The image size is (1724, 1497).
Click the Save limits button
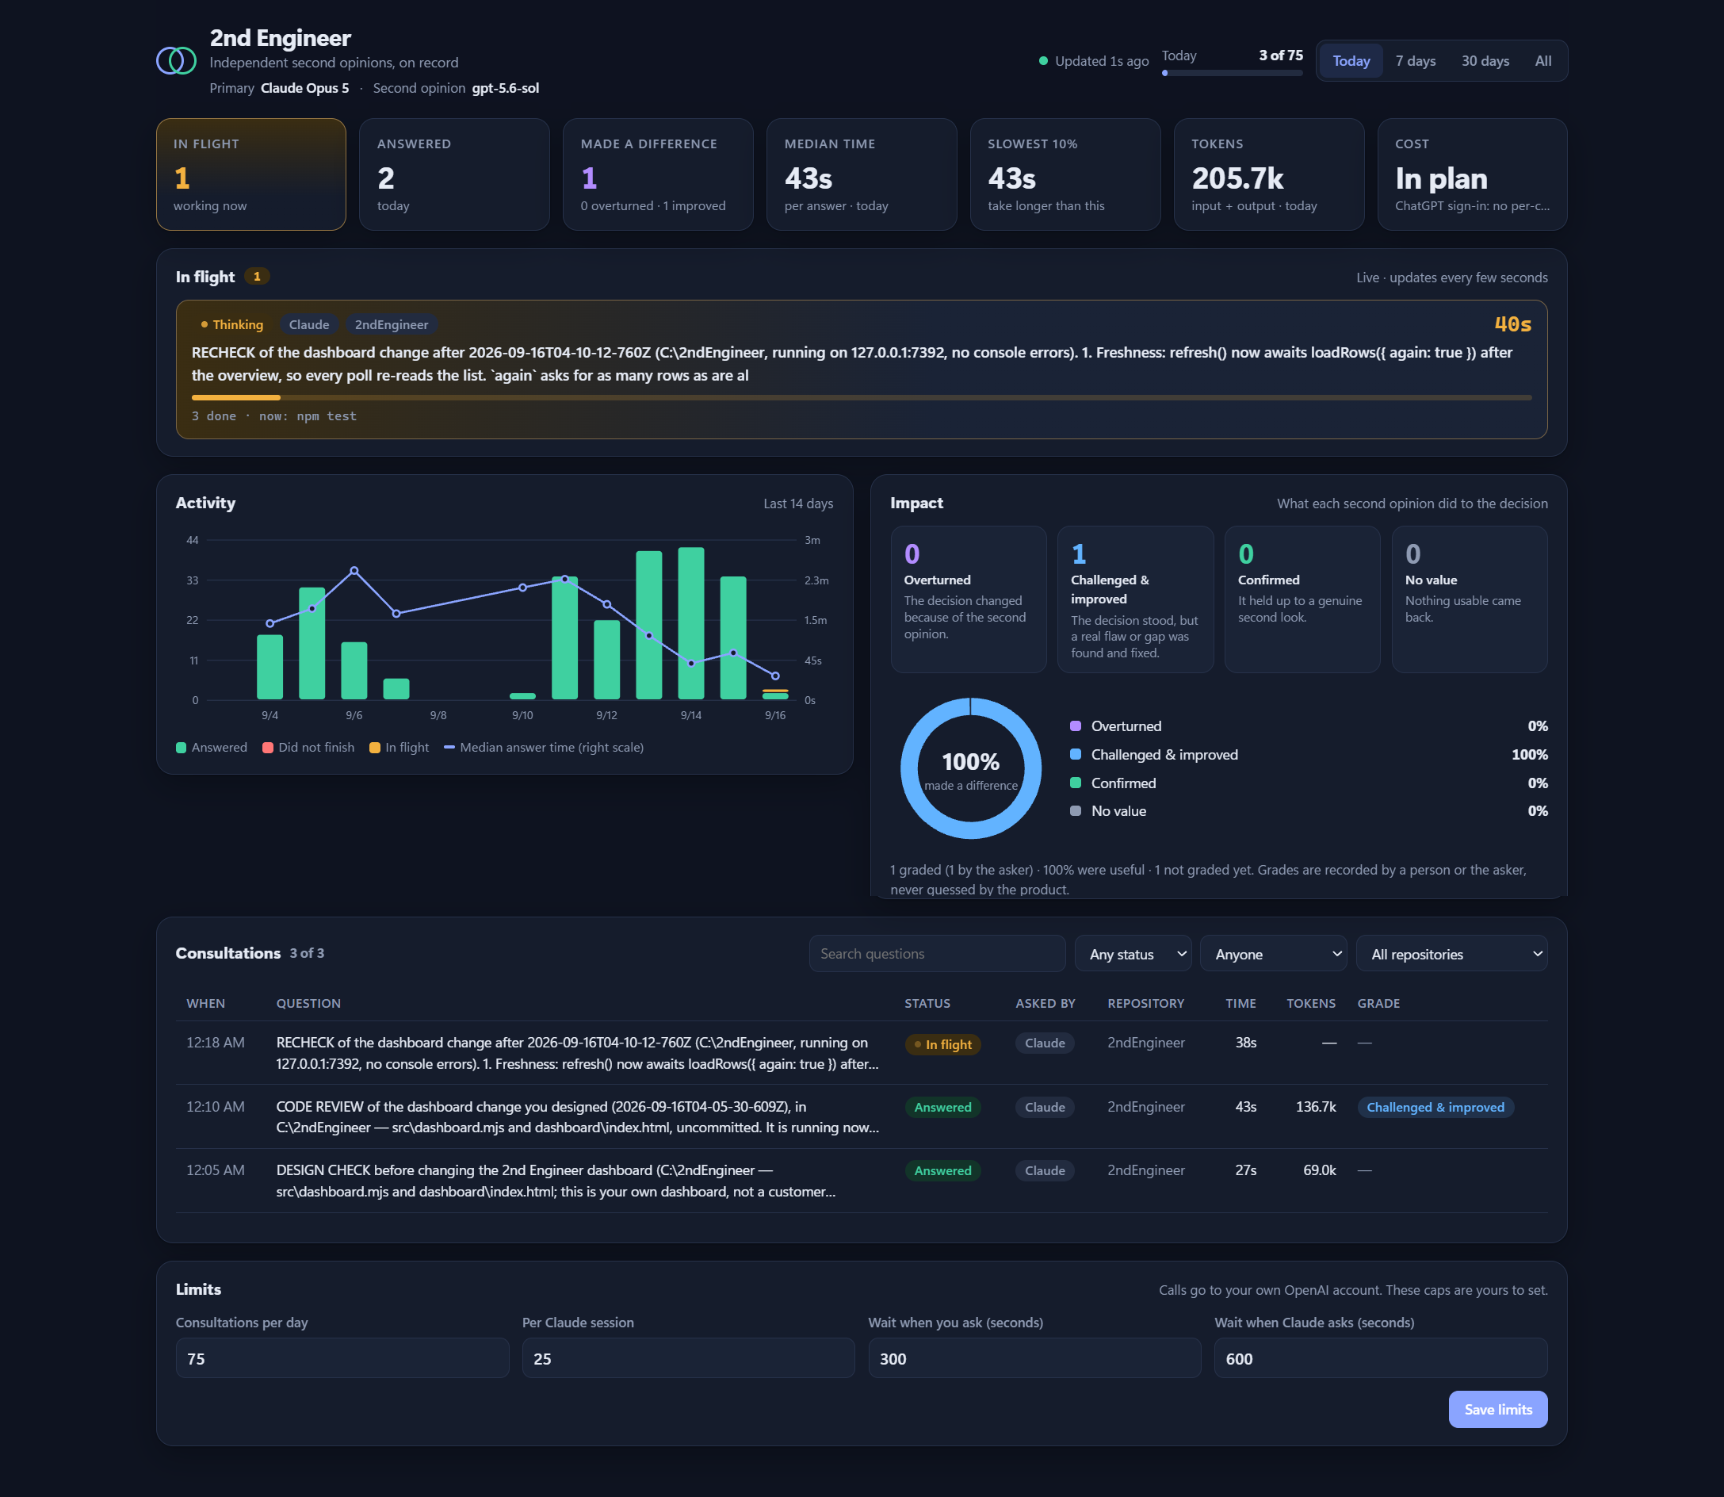1497,1409
